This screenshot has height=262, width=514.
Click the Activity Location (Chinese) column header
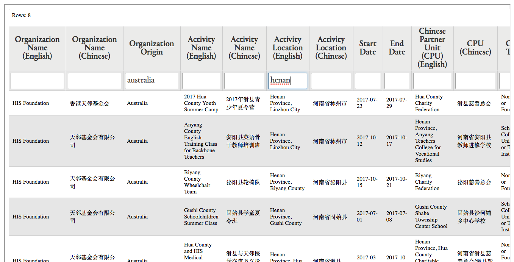pos(331,48)
